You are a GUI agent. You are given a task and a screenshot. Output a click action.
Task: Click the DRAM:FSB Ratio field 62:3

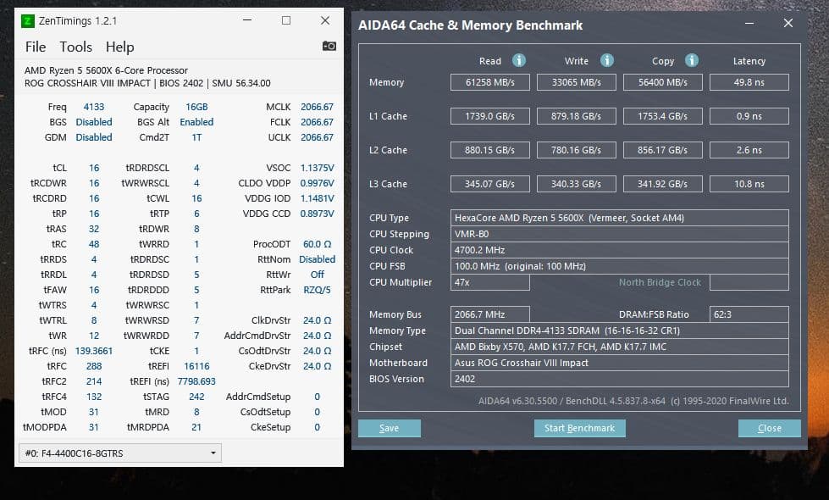coord(749,314)
